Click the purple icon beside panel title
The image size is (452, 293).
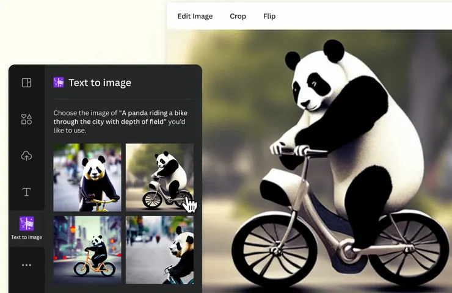[x=59, y=82]
